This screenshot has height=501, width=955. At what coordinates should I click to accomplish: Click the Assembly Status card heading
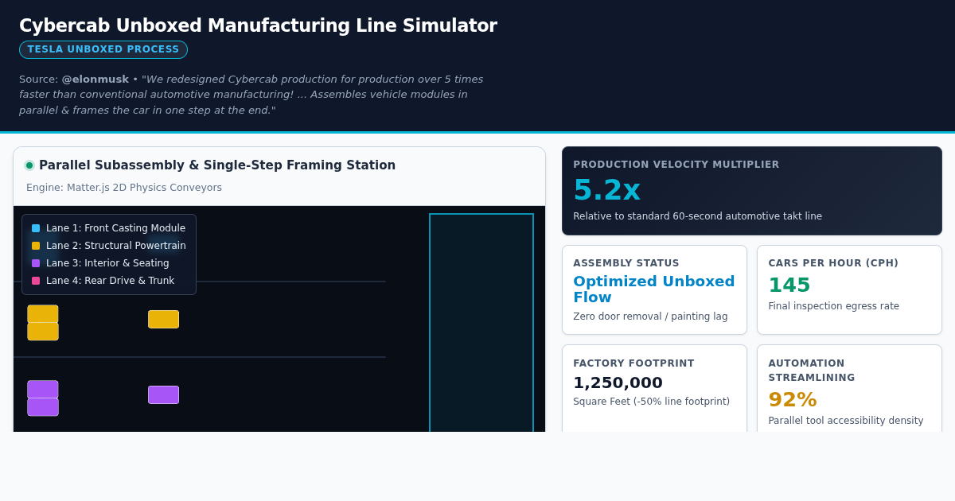626,263
